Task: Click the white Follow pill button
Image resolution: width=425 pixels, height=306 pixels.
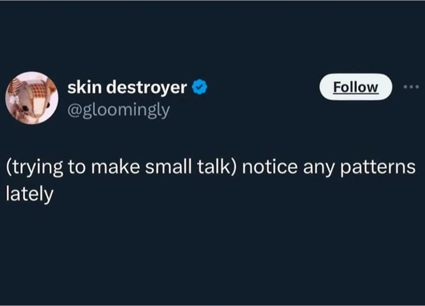Action: (356, 87)
